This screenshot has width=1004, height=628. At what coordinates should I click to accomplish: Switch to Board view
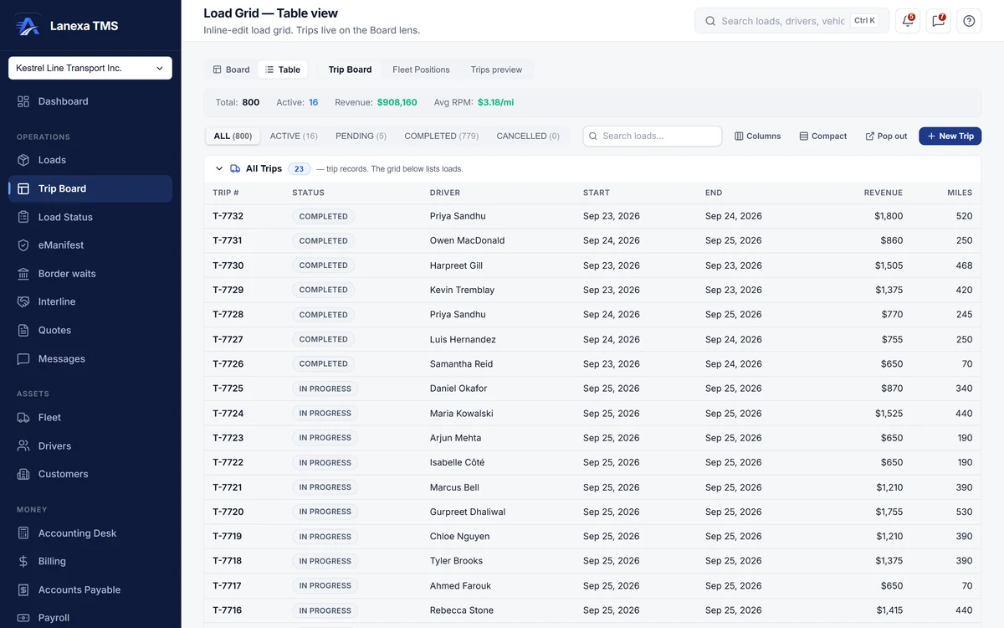click(231, 69)
